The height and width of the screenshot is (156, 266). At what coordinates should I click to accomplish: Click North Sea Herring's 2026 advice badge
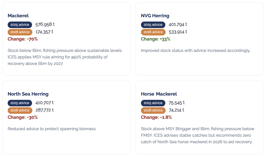[20, 110]
